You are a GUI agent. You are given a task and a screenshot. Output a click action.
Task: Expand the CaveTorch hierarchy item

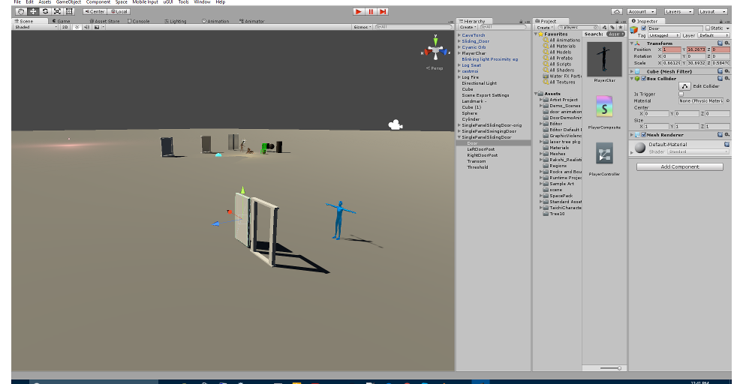(459, 35)
